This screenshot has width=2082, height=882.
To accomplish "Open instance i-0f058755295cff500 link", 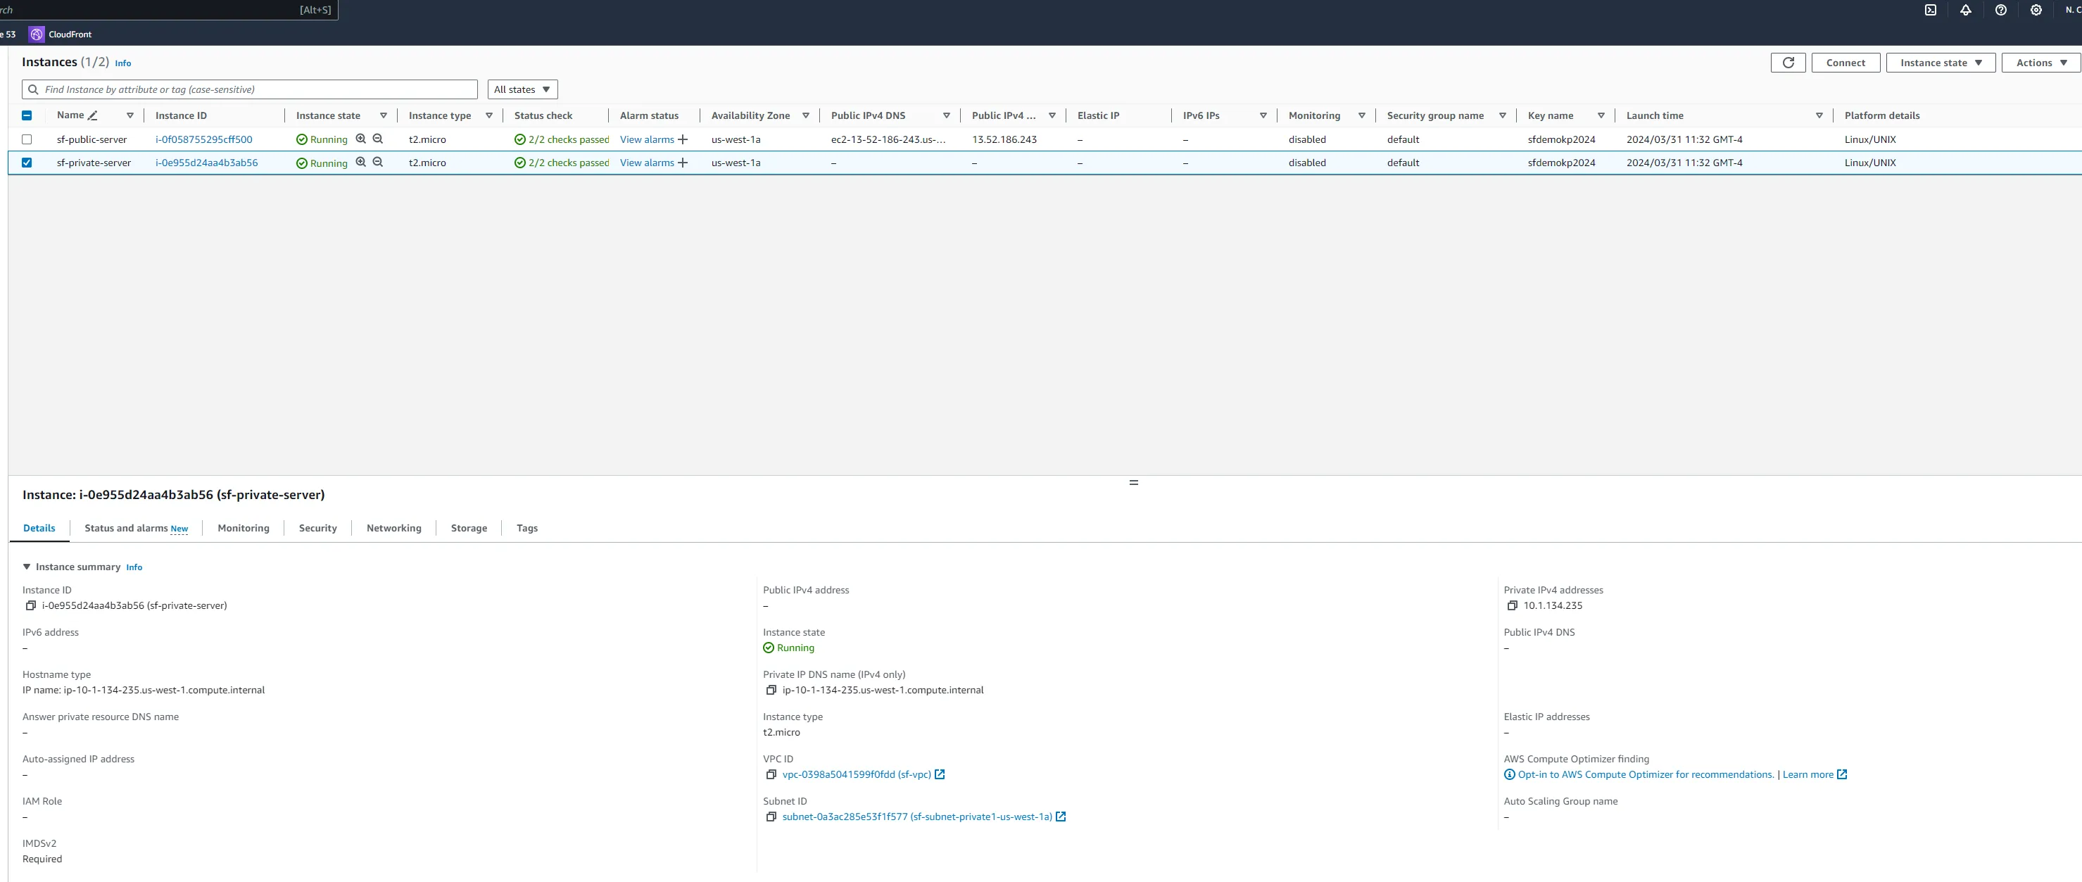I will click(203, 139).
